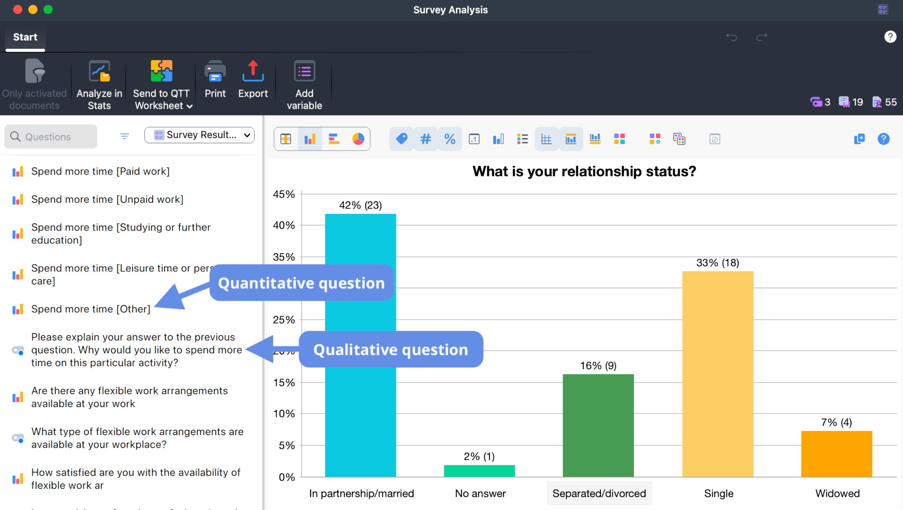Image resolution: width=903 pixels, height=510 pixels.
Task: Open the Survey Results dropdown
Action: [x=199, y=134]
